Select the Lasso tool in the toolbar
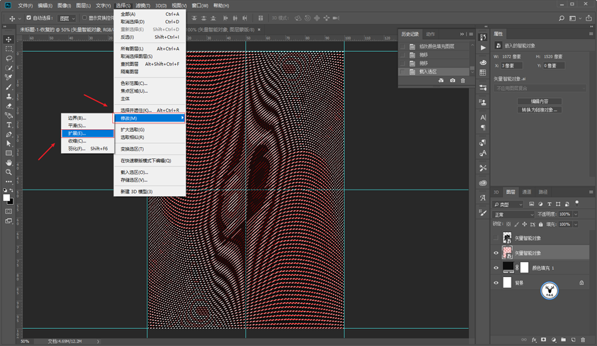Image resolution: width=597 pixels, height=346 pixels. [9, 58]
